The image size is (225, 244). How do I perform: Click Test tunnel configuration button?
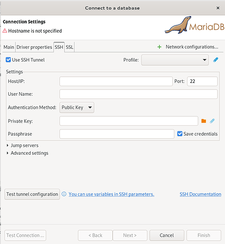pyautogui.click(x=32, y=194)
